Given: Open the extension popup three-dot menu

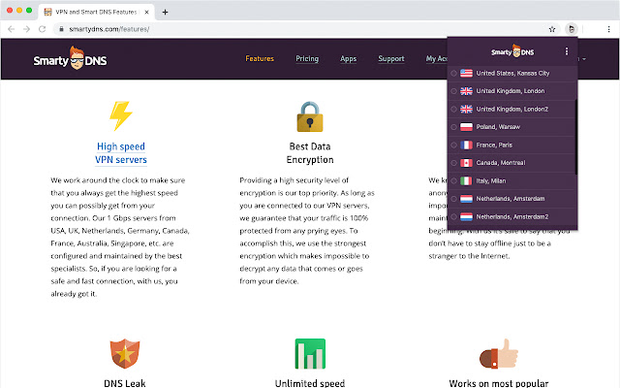Looking at the screenshot, I should tap(567, 51).
